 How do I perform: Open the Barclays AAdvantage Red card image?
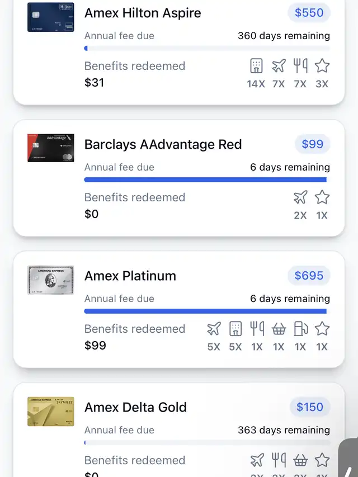click(x=50, y=148)
